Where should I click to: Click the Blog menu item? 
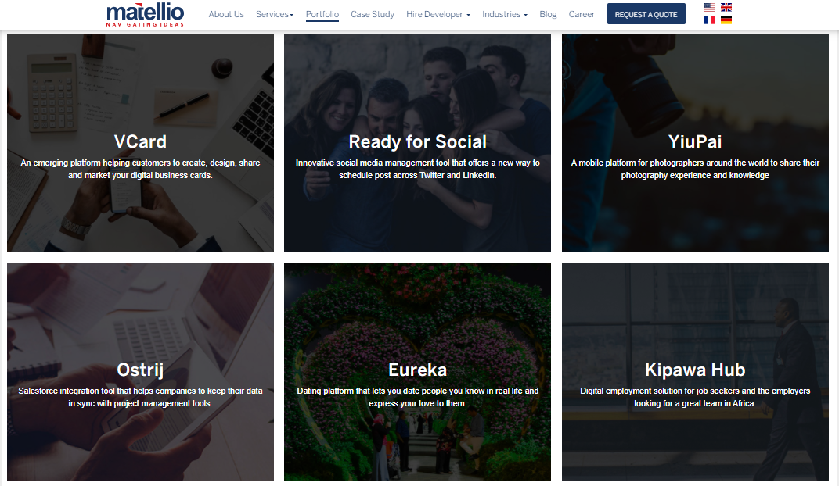tap(548, 13)
